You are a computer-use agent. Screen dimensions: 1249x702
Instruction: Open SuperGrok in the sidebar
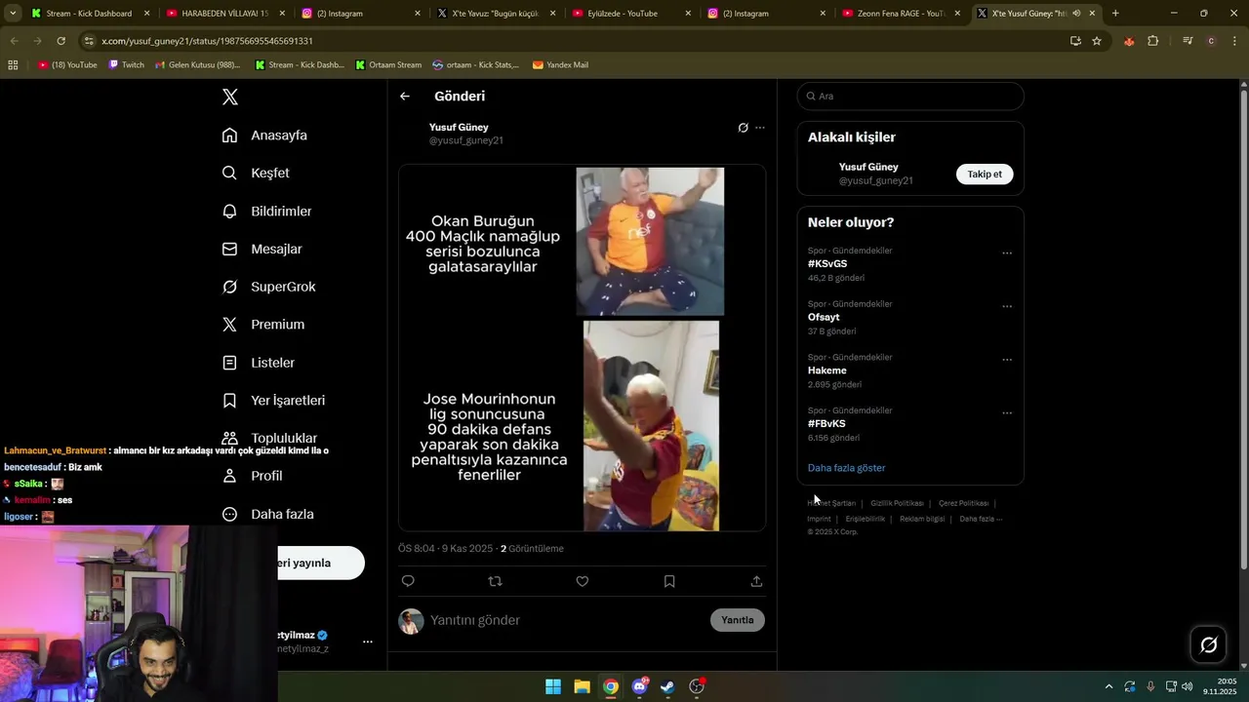(x=268, y=287)
